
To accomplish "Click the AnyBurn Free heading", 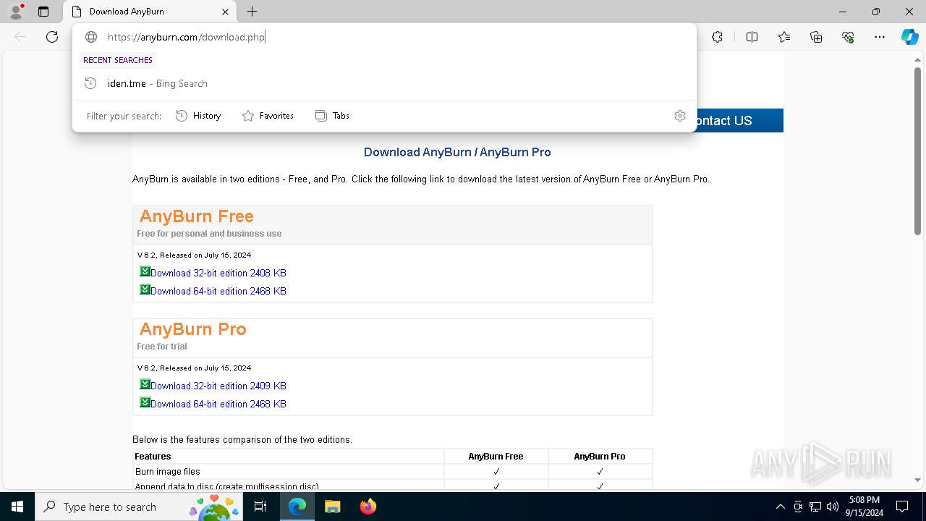I will tap(196, 216).
